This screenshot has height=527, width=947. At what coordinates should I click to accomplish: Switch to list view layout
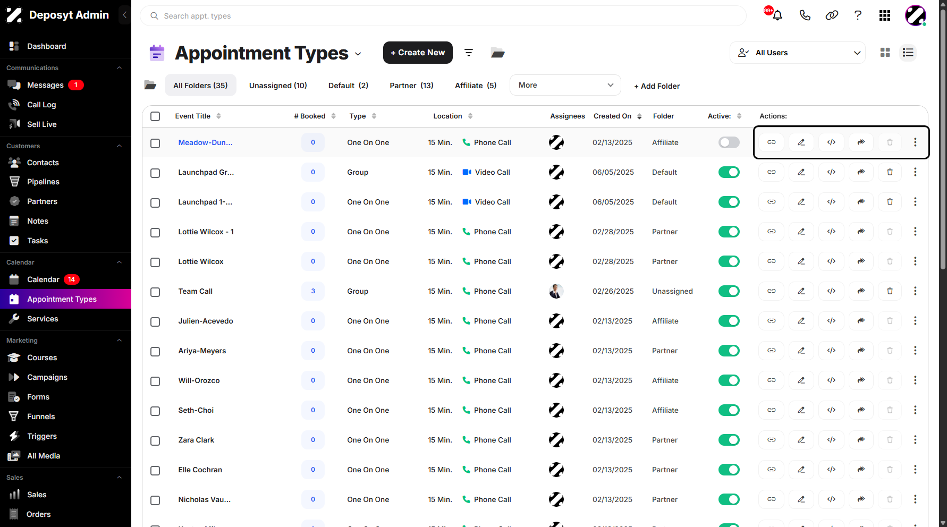click(908, 53)
